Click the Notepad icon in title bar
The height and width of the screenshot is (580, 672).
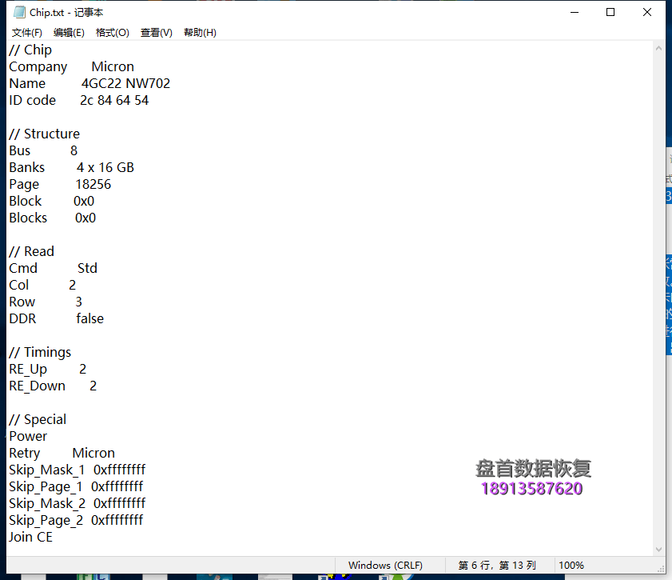[19, 12]
